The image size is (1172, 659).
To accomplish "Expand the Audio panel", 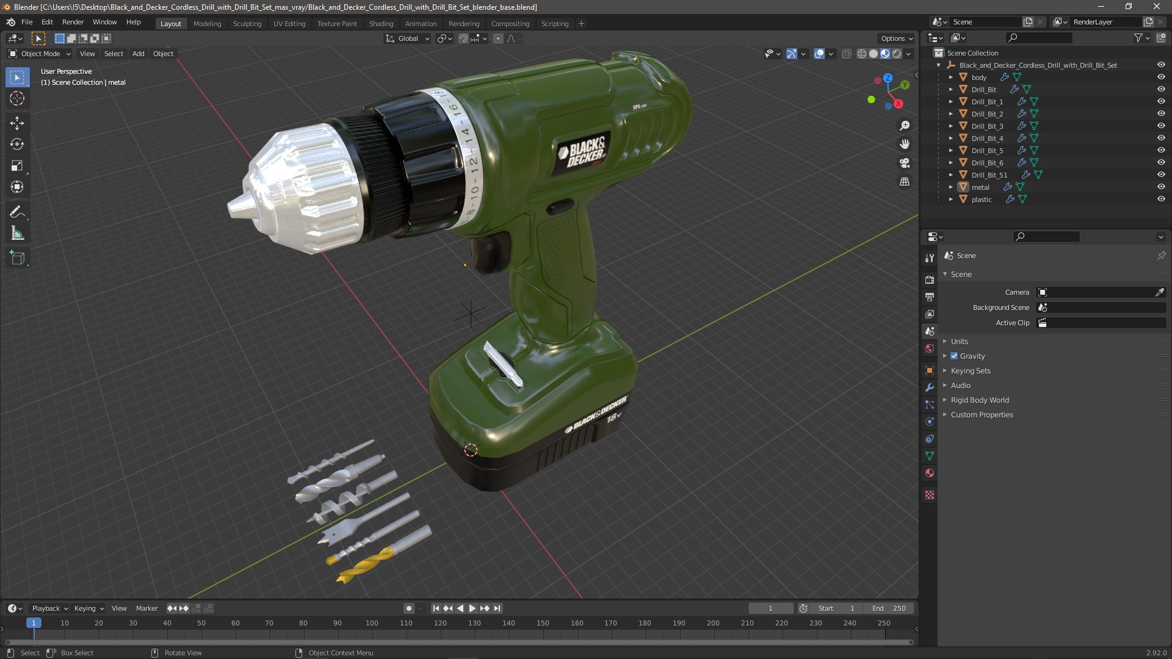I will [960, 385].
